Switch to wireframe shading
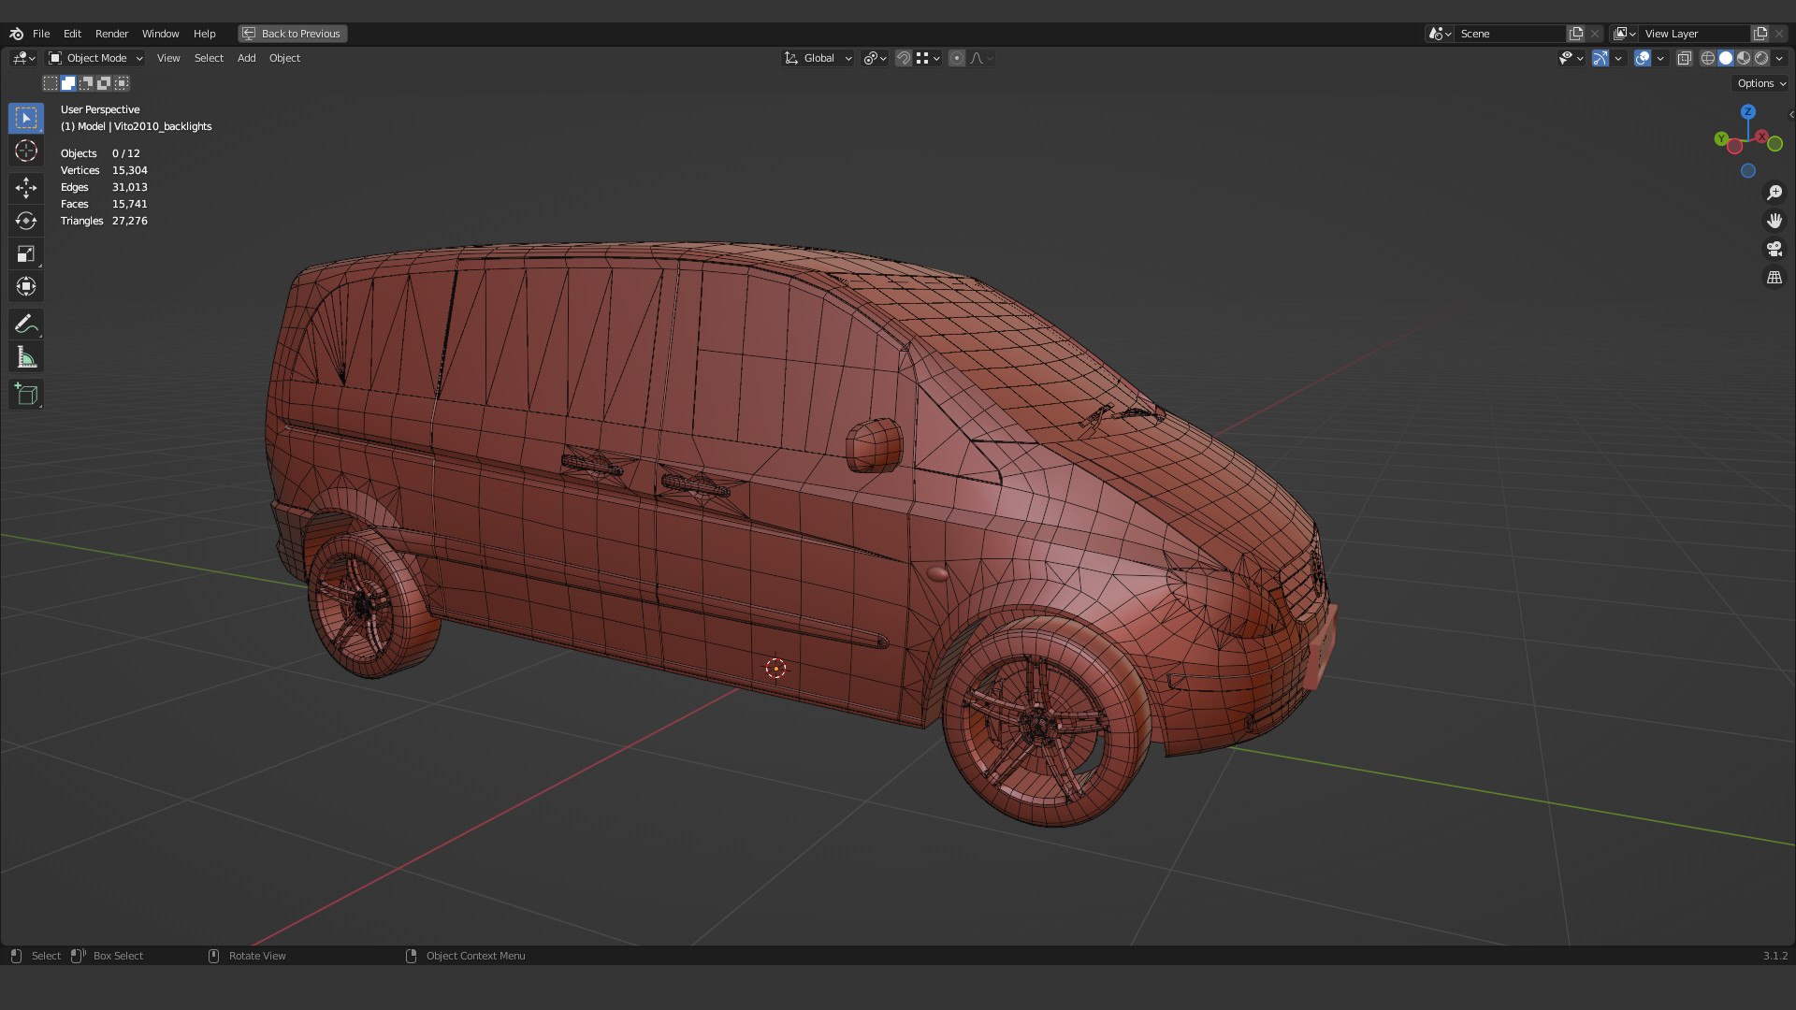The image size is (1796, 1010). pos(1707,58)
